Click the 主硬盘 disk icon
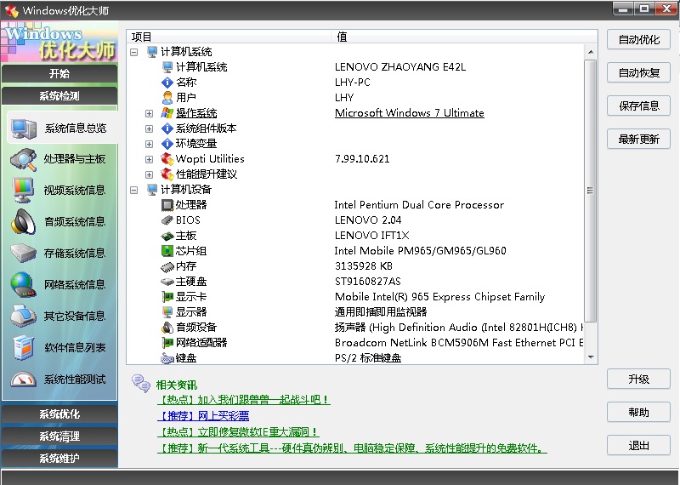The height and width of the screenshot is (485, 680). (x=167, y=282)
